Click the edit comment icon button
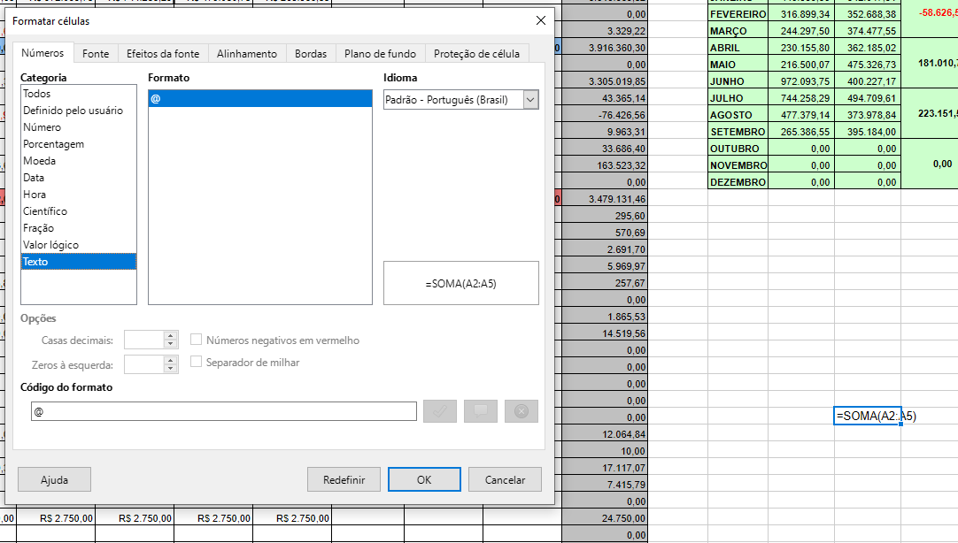The image size is (958, 543). point(481,411)
